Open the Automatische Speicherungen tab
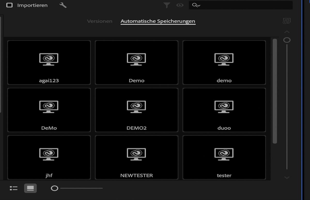The width and height of the screenshot is (310, 200). click(158, 21)
